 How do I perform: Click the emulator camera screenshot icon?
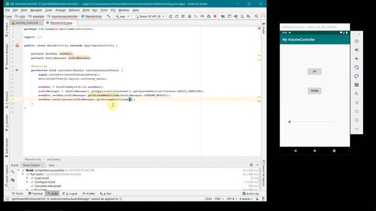tap(357, 85)
